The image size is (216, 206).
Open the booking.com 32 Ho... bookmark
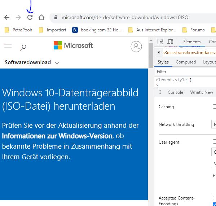click(97, 30)
